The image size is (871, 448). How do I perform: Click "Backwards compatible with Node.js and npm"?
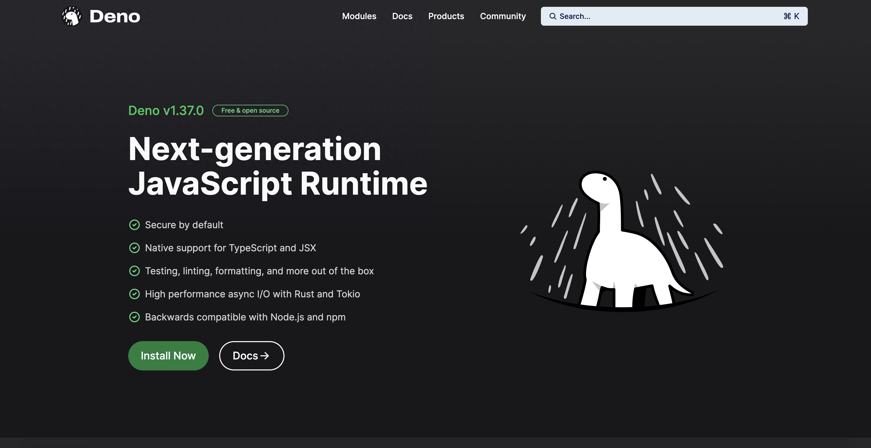pos(245,317)
